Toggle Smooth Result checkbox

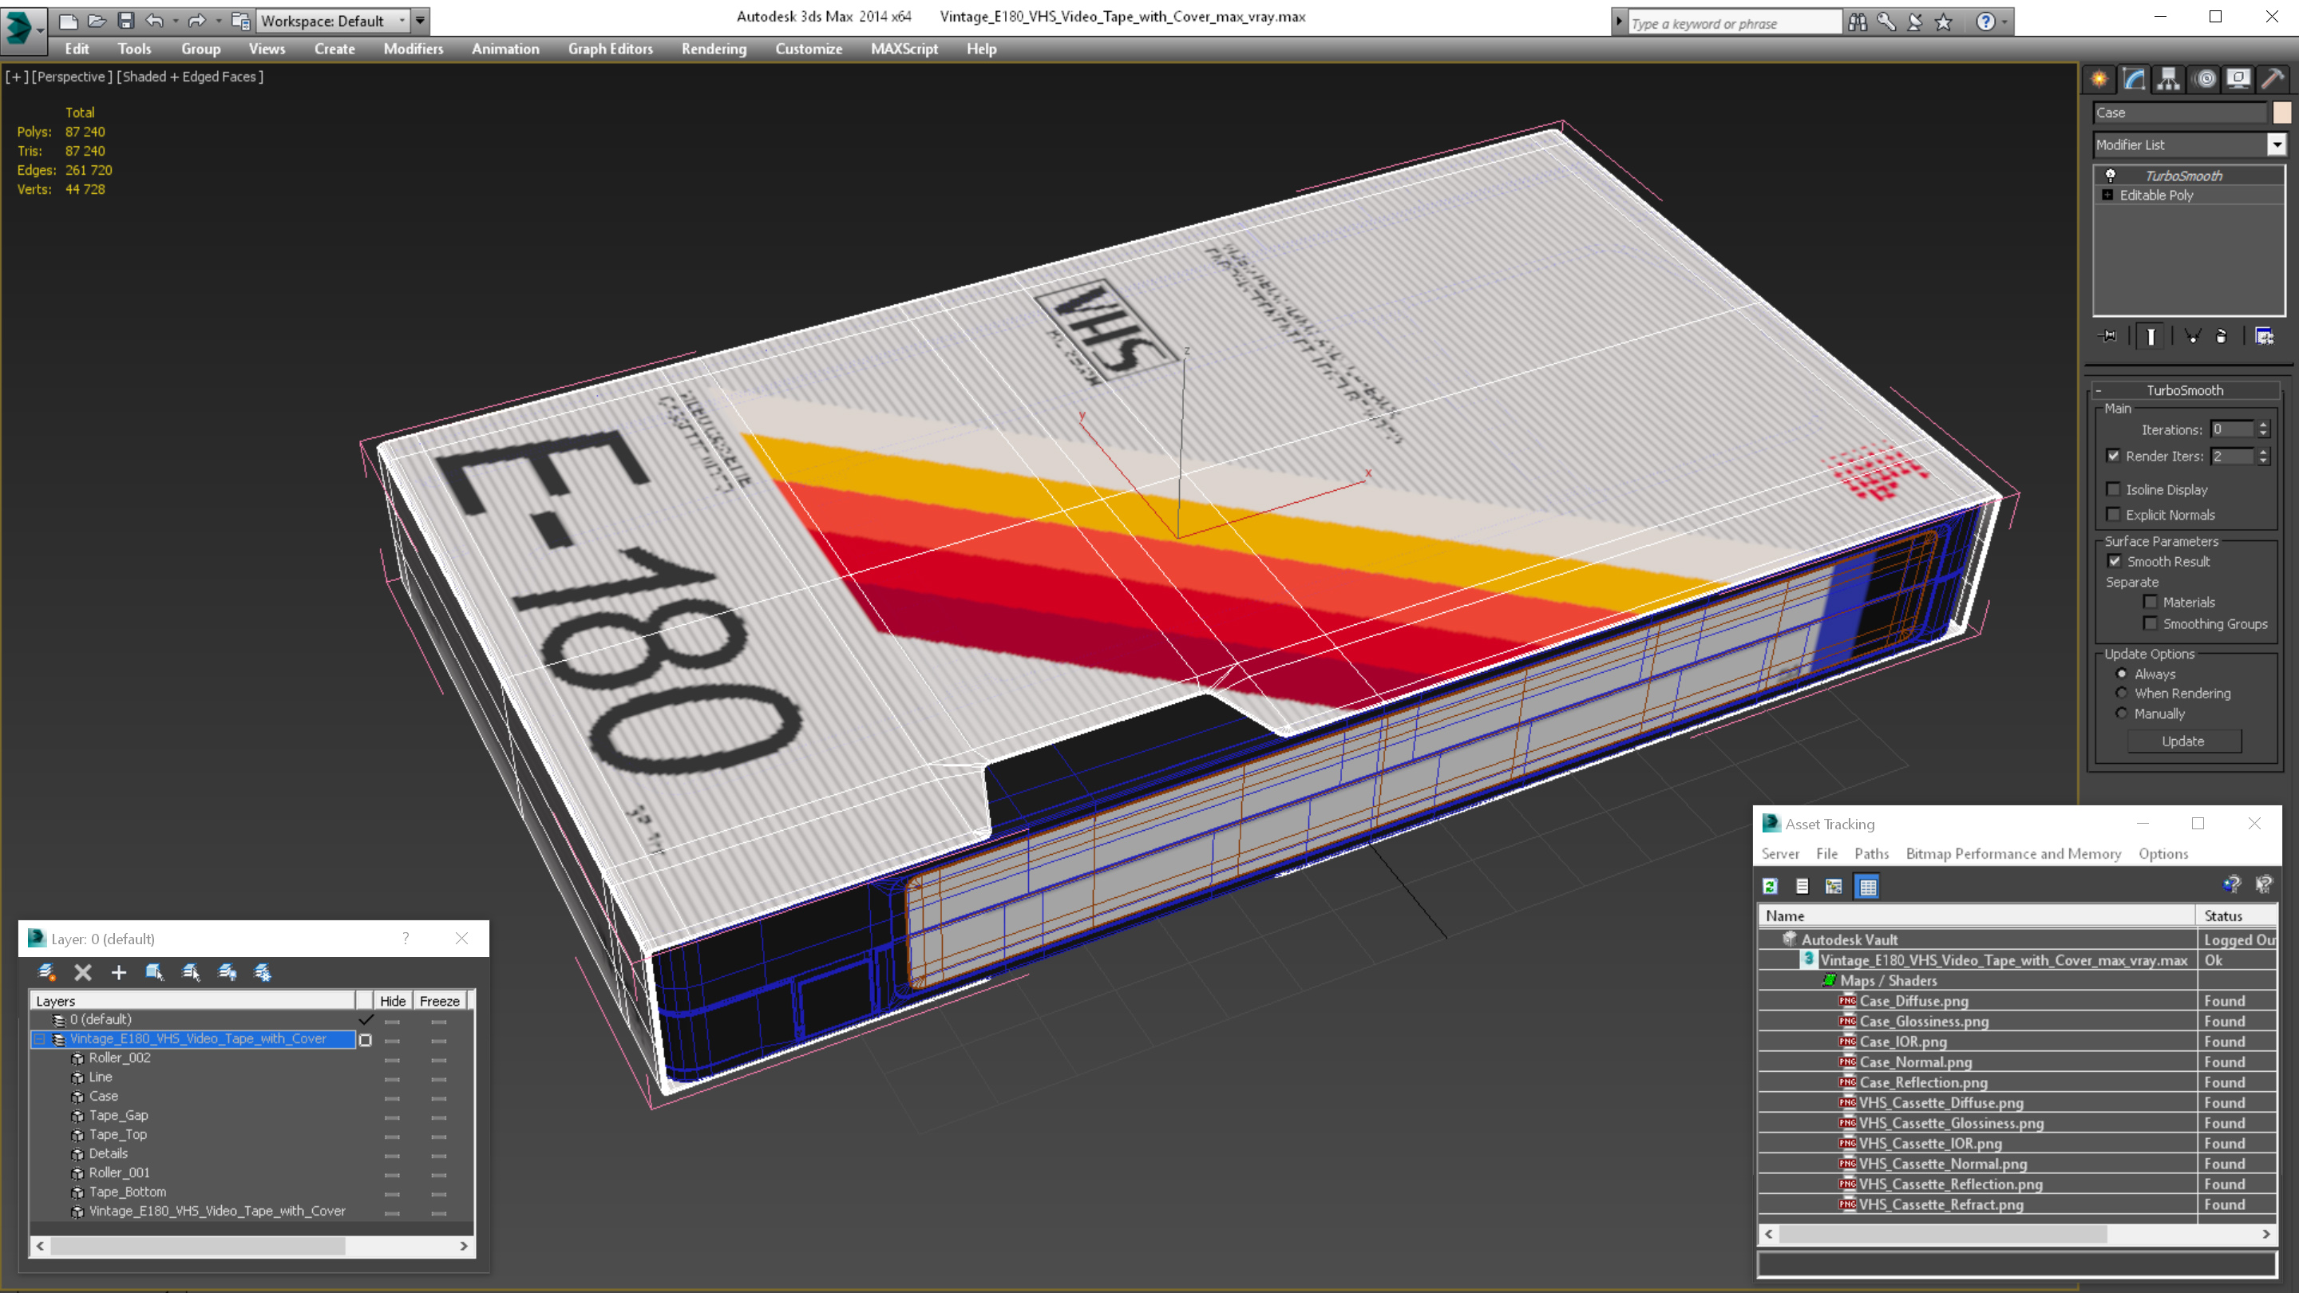pos(2115,561)
